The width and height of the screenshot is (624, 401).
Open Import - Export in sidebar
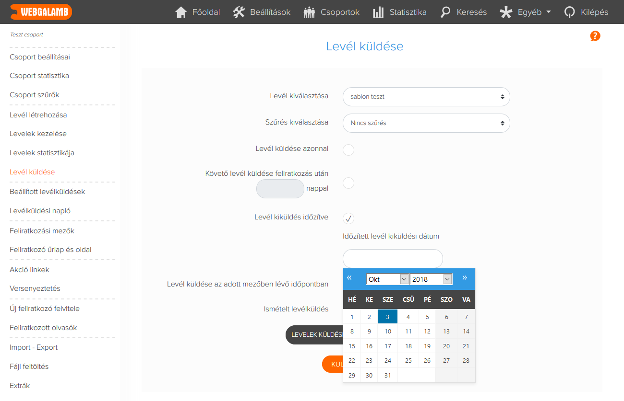click(x=34, y=347)
